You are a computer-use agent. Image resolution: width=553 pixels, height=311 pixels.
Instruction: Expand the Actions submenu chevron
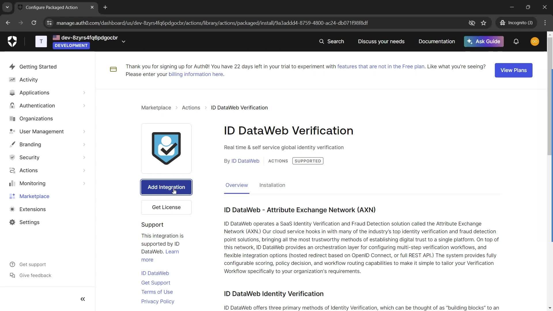84,170
